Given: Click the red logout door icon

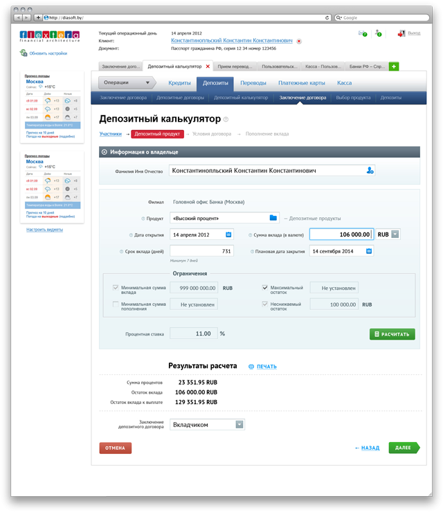Looking at the screenshot, I should tap(401, 33).
